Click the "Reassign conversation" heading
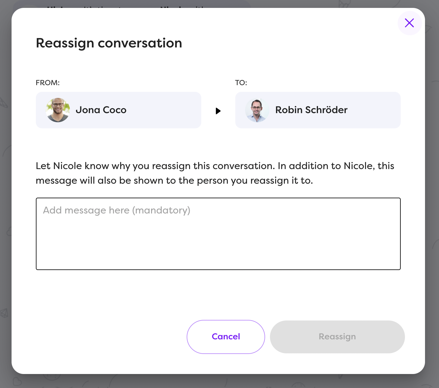Viewport: 439px width, 388px height. 109,43
